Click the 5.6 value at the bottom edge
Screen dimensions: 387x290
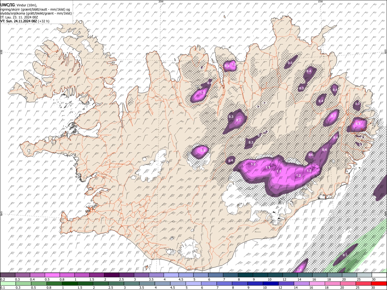coord(299,270)
